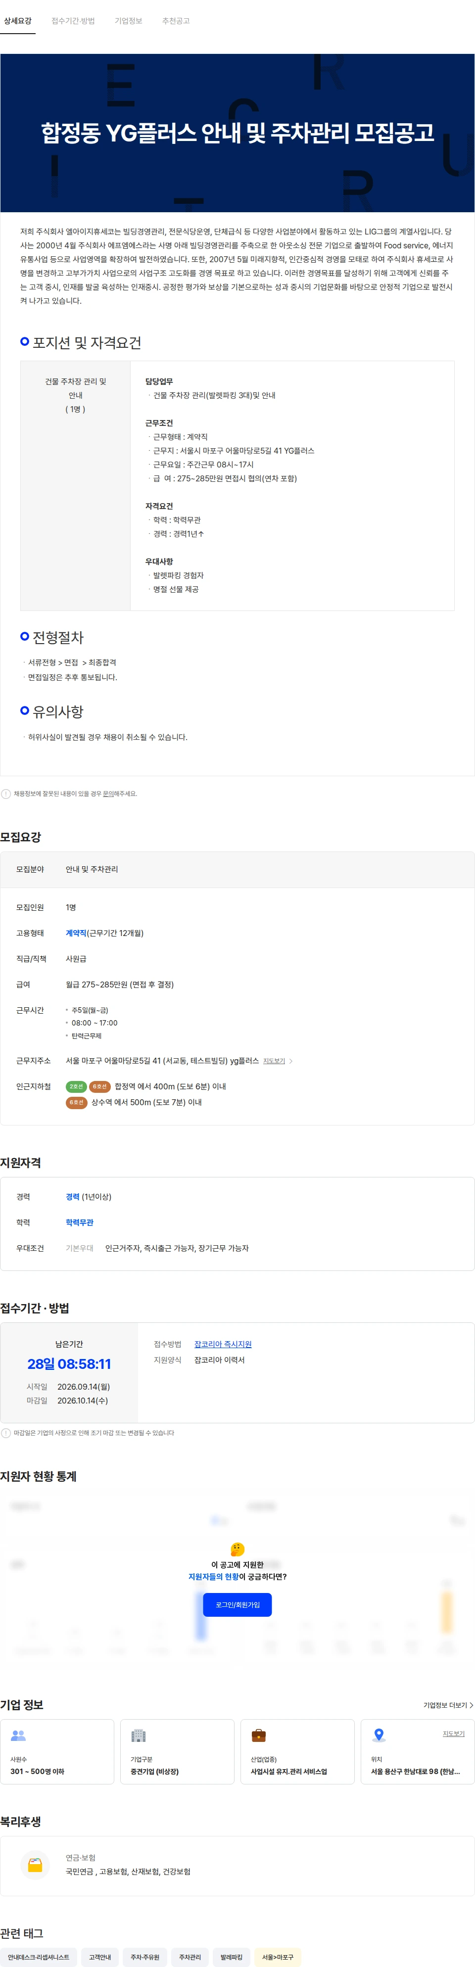This screenshot has width=475, height=1967.
Task: Open the 추천공고 tab
Action: coord(176,21)
